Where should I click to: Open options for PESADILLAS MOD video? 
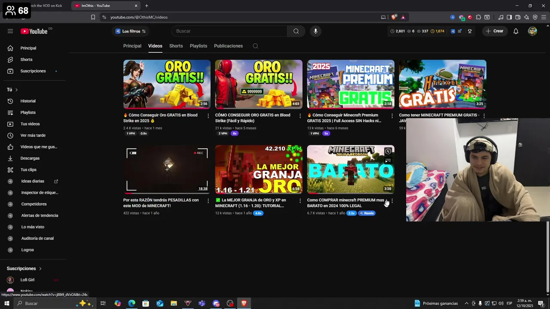[x=208, y=201]
